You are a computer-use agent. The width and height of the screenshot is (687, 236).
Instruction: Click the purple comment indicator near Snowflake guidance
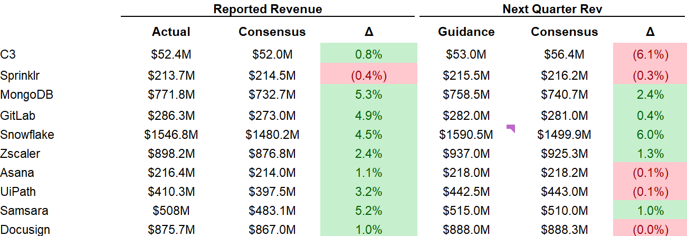coord(510,127)
